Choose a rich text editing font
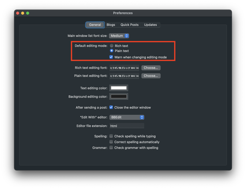Viewport: 246px width, 189px height. pyautogui.click(x=151, y=68)
